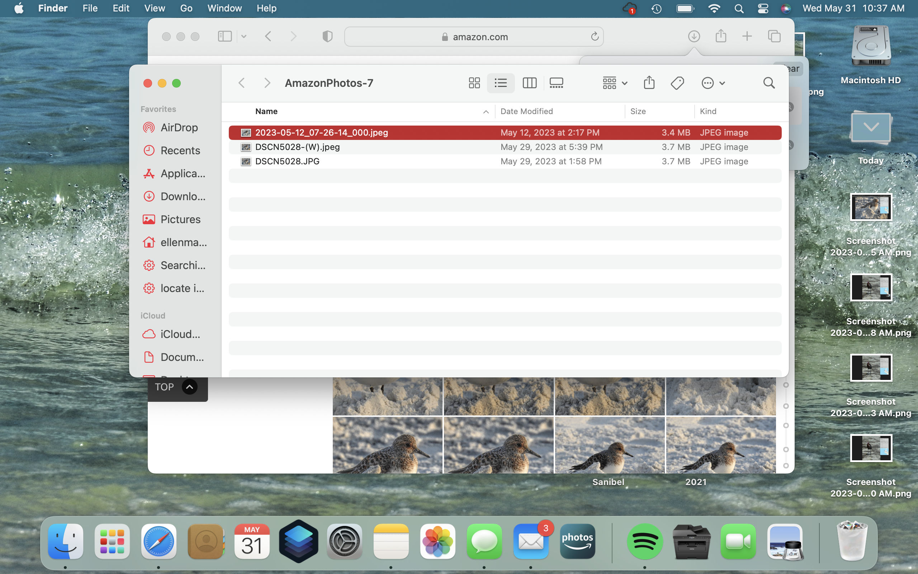Select list view toggle in Finder

point(501,83)
